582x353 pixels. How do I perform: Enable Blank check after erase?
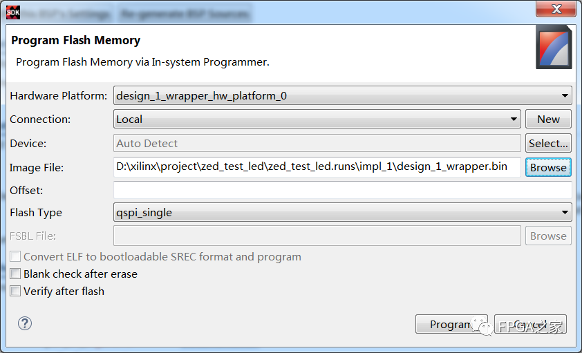pos(16,274)
